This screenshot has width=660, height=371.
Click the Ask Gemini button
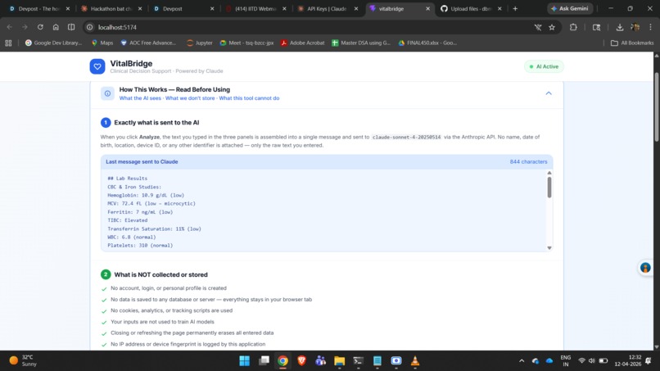(x=569, y=8)
